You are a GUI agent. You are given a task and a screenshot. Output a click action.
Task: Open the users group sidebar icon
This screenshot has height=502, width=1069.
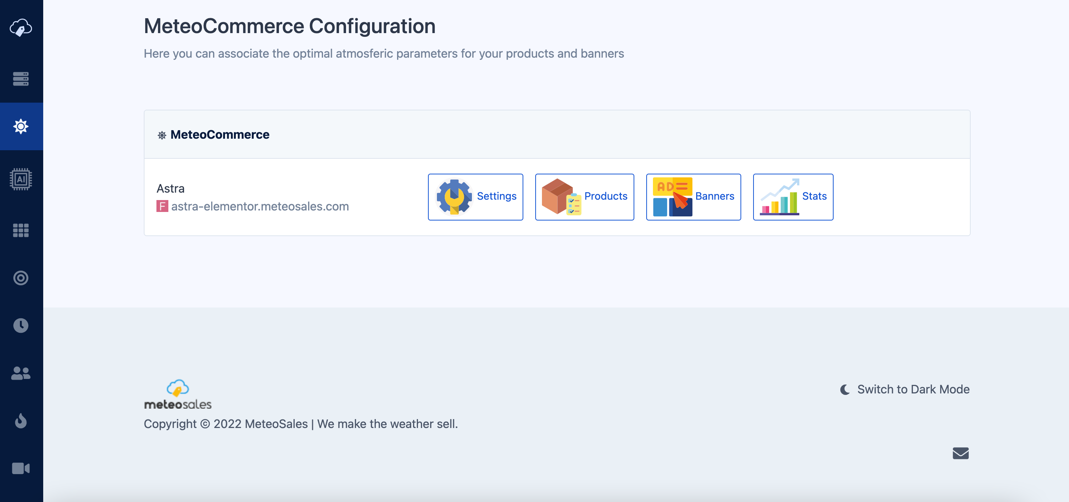(21, 373)
